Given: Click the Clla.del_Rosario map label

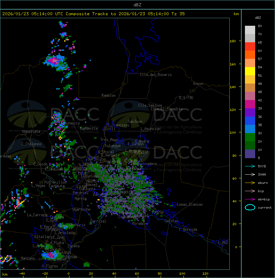Looking at the screenshot, I should point(156,75).
